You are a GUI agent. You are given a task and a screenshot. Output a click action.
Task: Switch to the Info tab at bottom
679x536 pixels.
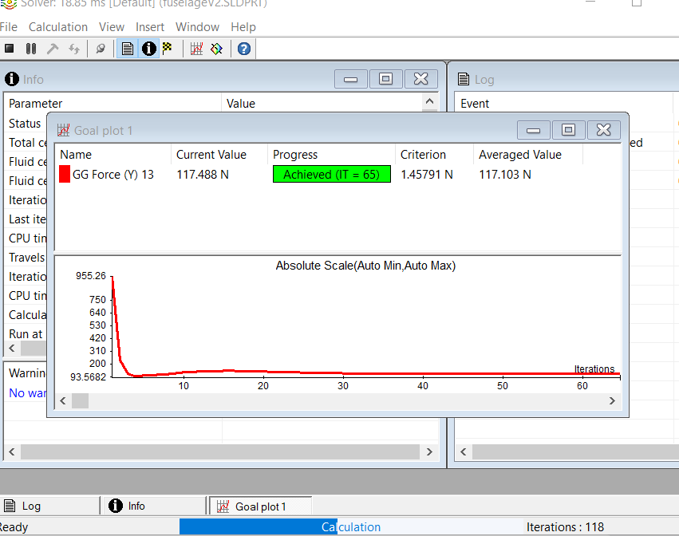(136, 506)
